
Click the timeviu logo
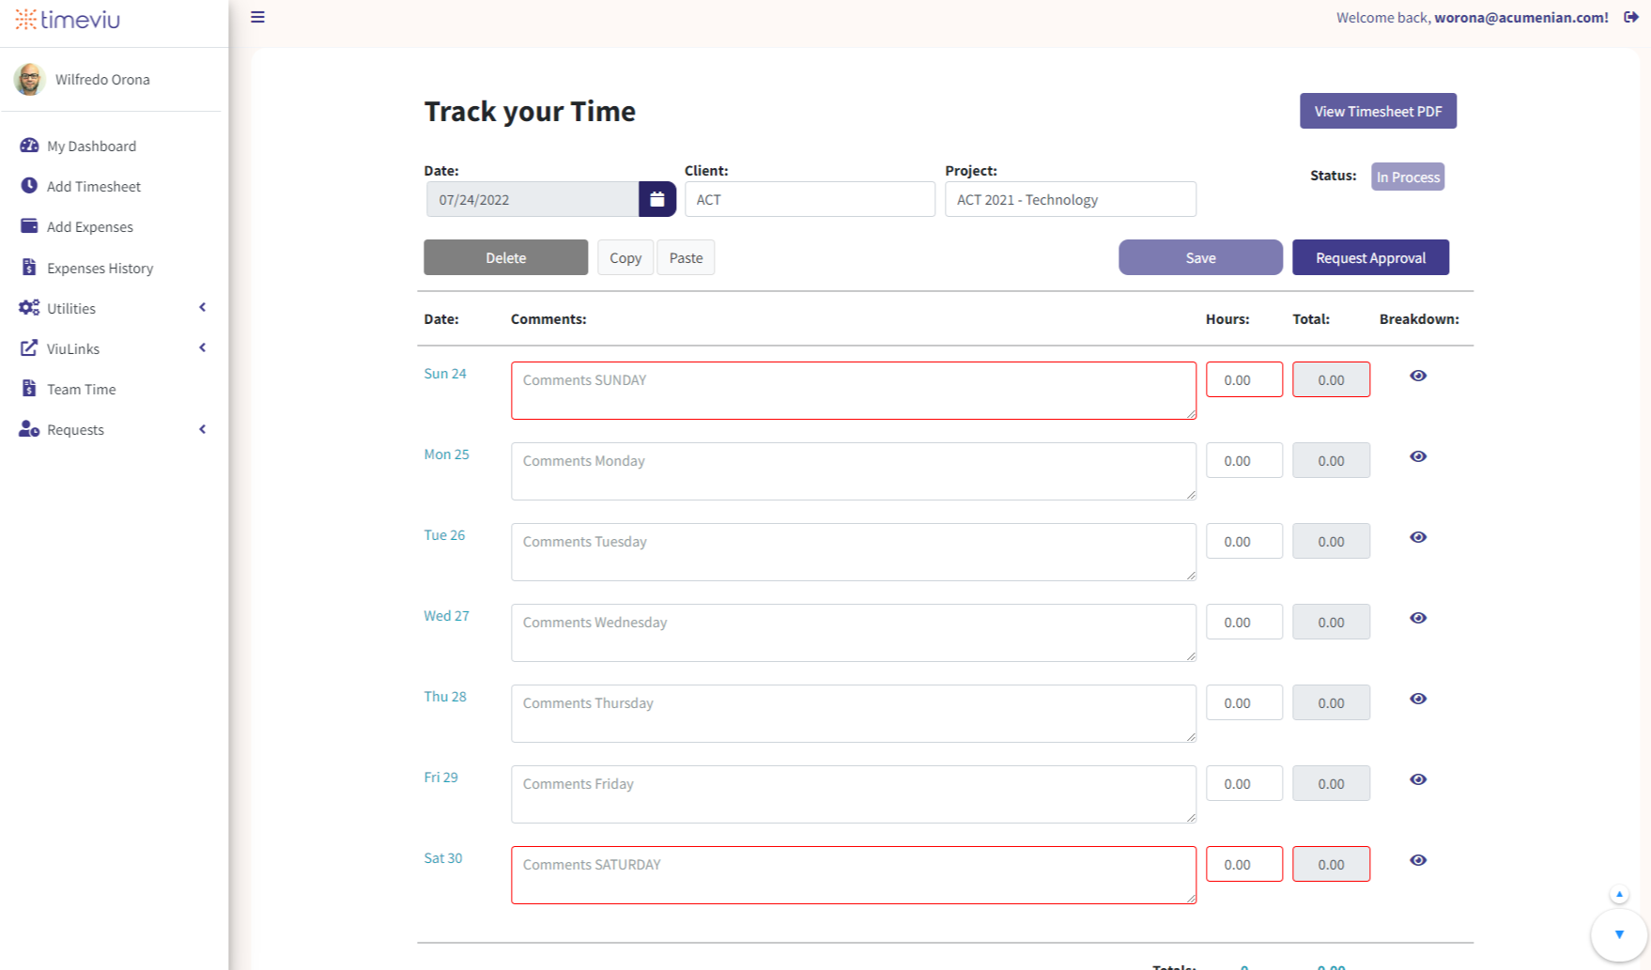68,20
